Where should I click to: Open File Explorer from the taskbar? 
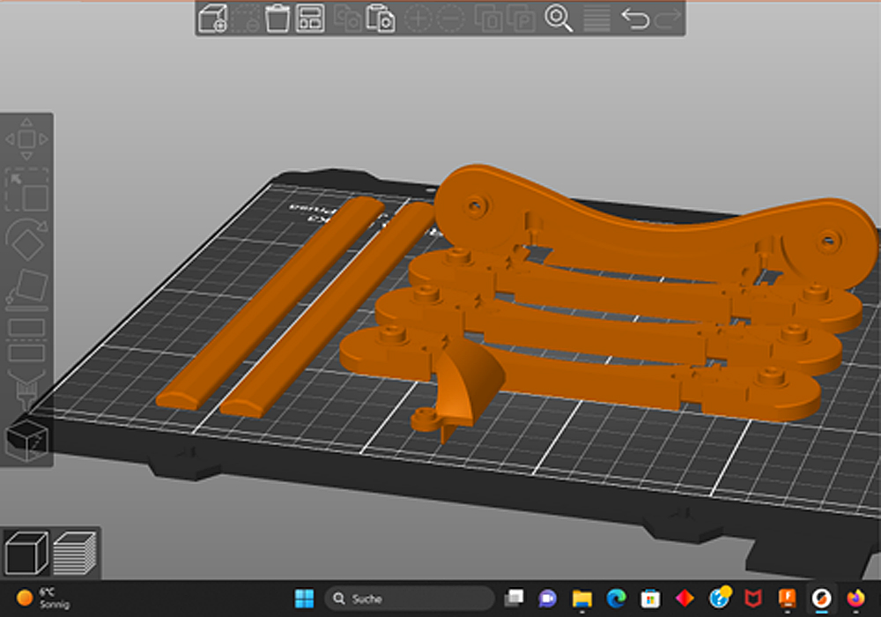click(x=581, y=598)
